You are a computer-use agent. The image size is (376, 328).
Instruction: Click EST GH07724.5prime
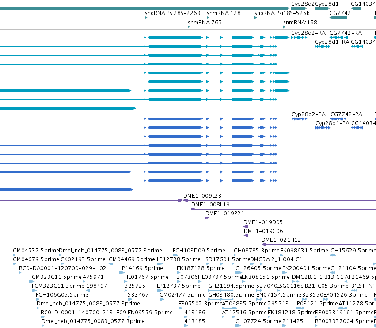tap(258, 321)
